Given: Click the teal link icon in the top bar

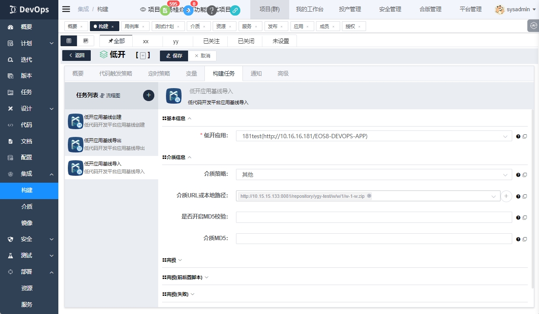Looking at the screenshot, I should (235, 10).
